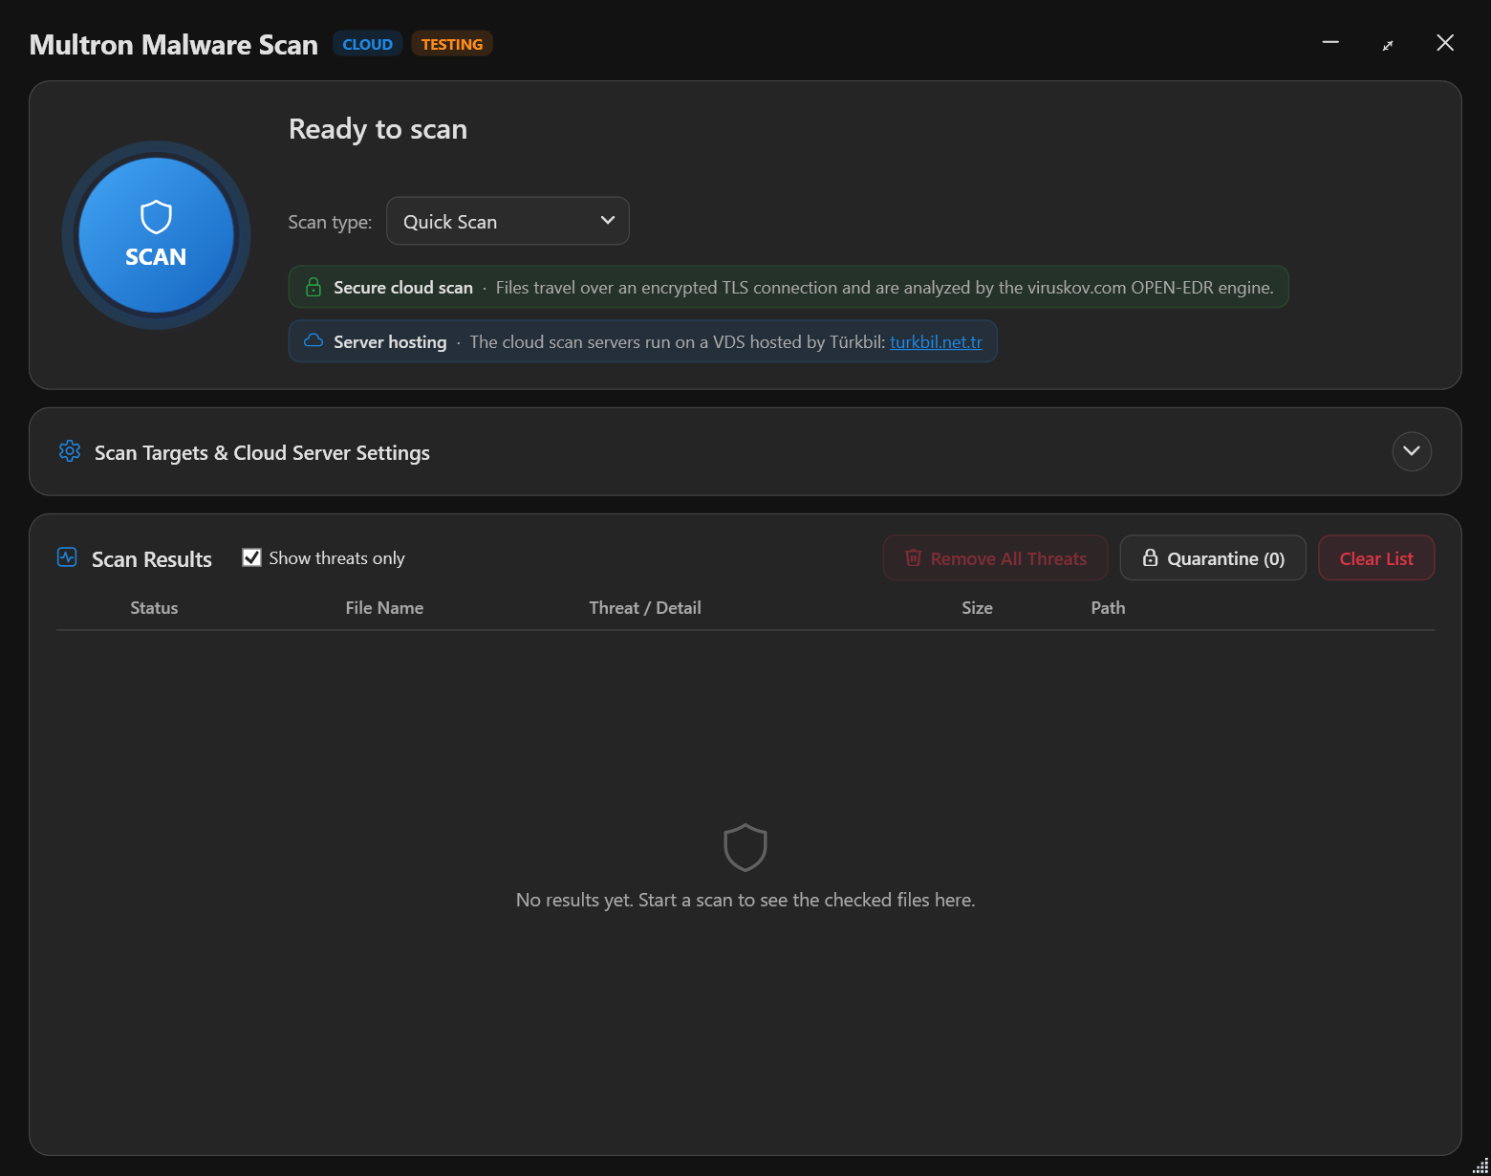Uncheck the Show threats only checkbox

pos(251,557)
